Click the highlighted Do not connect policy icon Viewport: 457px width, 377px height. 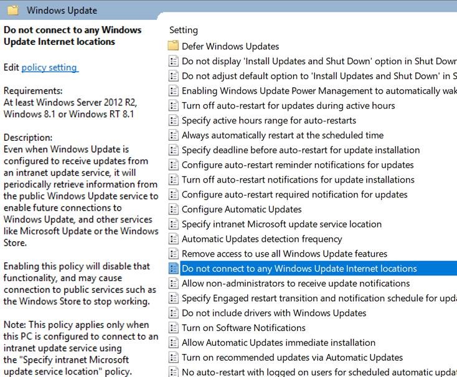(173, 269)
